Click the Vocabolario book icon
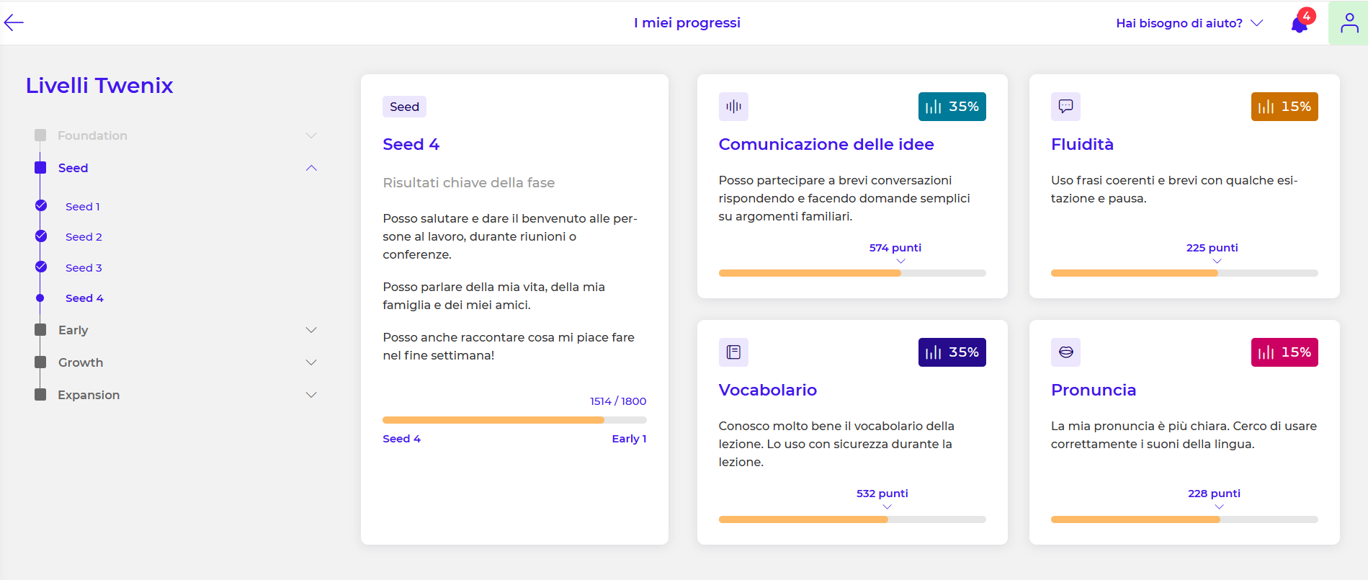Viewport: 1368px width, 580px height. tap(733, 352)
